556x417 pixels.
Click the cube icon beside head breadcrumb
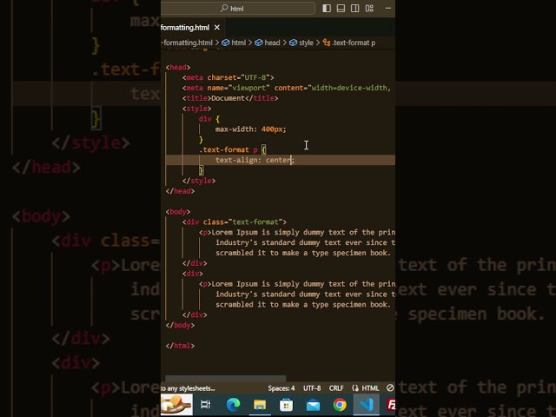[x=259, y=43]
